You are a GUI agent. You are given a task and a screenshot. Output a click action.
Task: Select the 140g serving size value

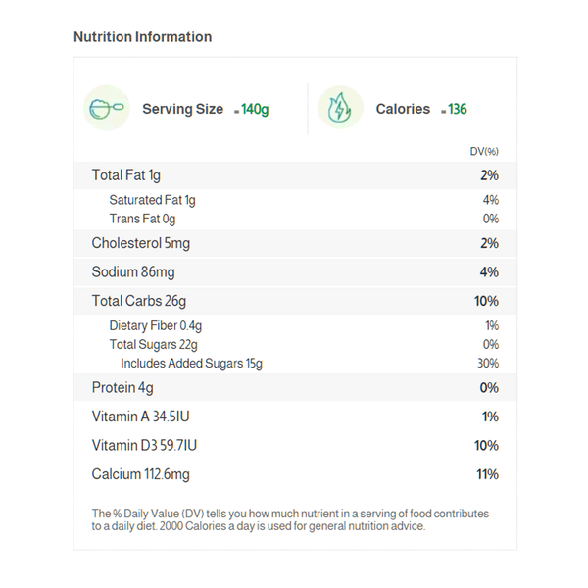(x=255, y=110)
